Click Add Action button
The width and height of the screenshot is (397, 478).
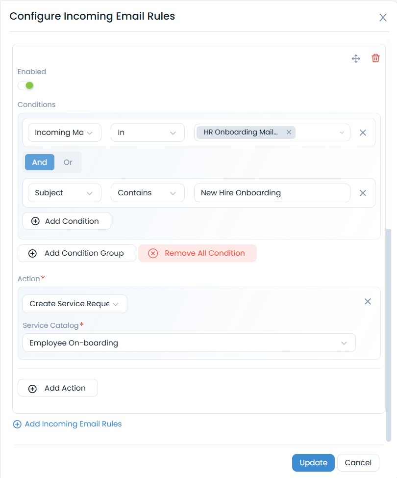[57, 388]
